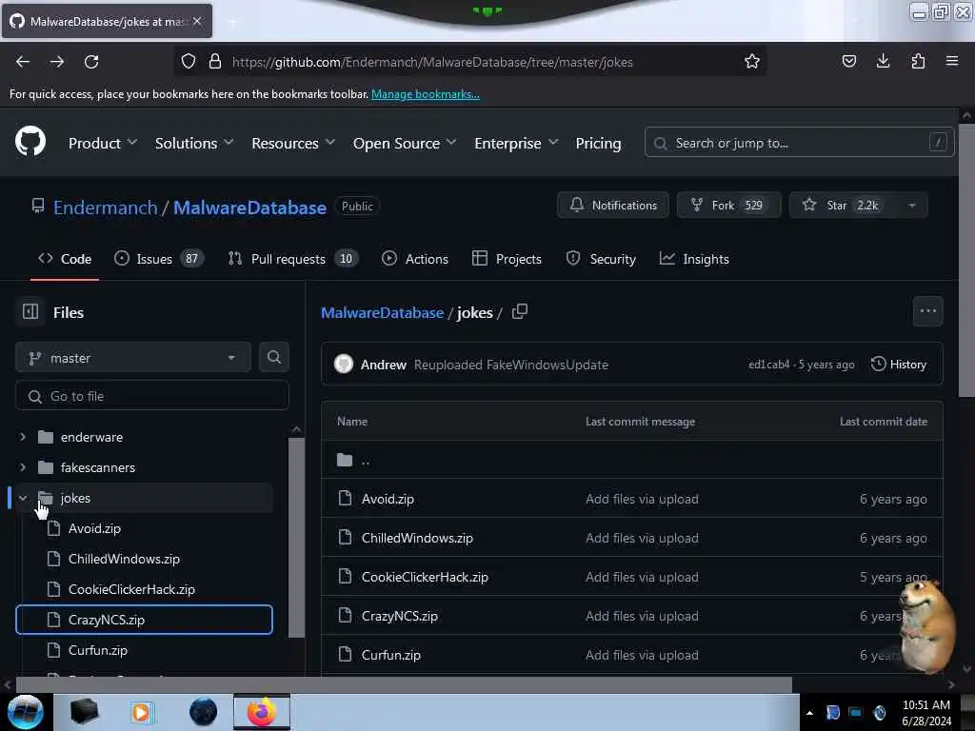Click Andrew's commit avatar
This screenshot has width=975, height=731.
click(343, 365)
